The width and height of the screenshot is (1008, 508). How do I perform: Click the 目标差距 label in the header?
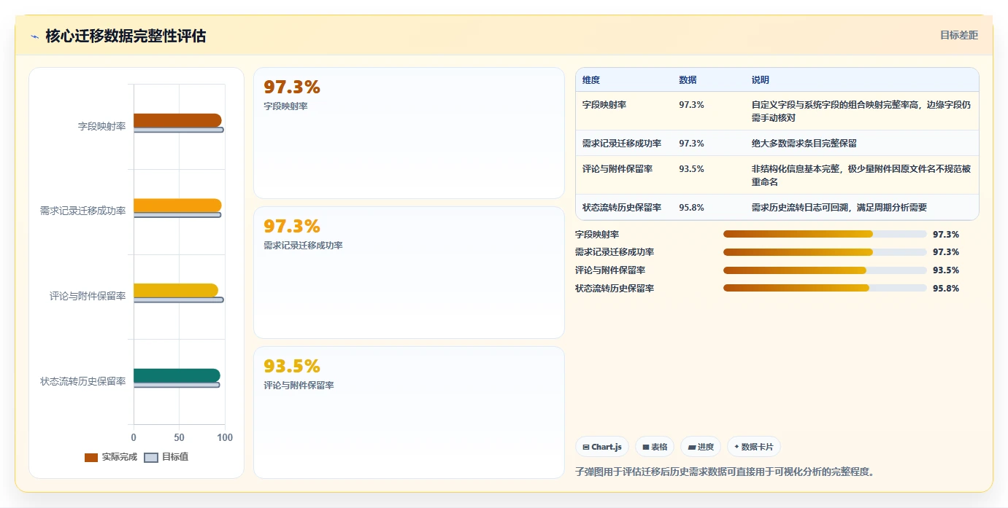pyautogui.click(x=958, y=35)
